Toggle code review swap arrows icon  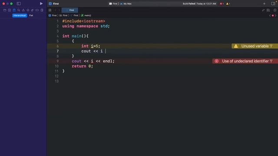[263, 10]
